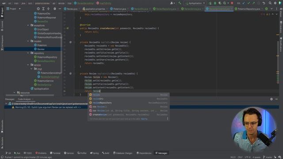
Task: Collapse the impl folder
Action: click(x=31, y=69)
